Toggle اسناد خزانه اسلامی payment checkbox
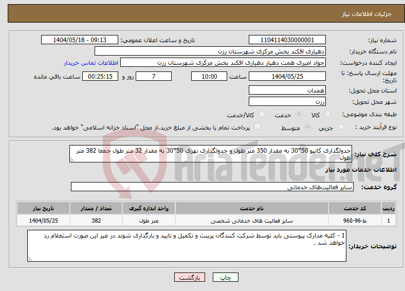This screenshot has width=405, height=291. [x=257, y=126]
